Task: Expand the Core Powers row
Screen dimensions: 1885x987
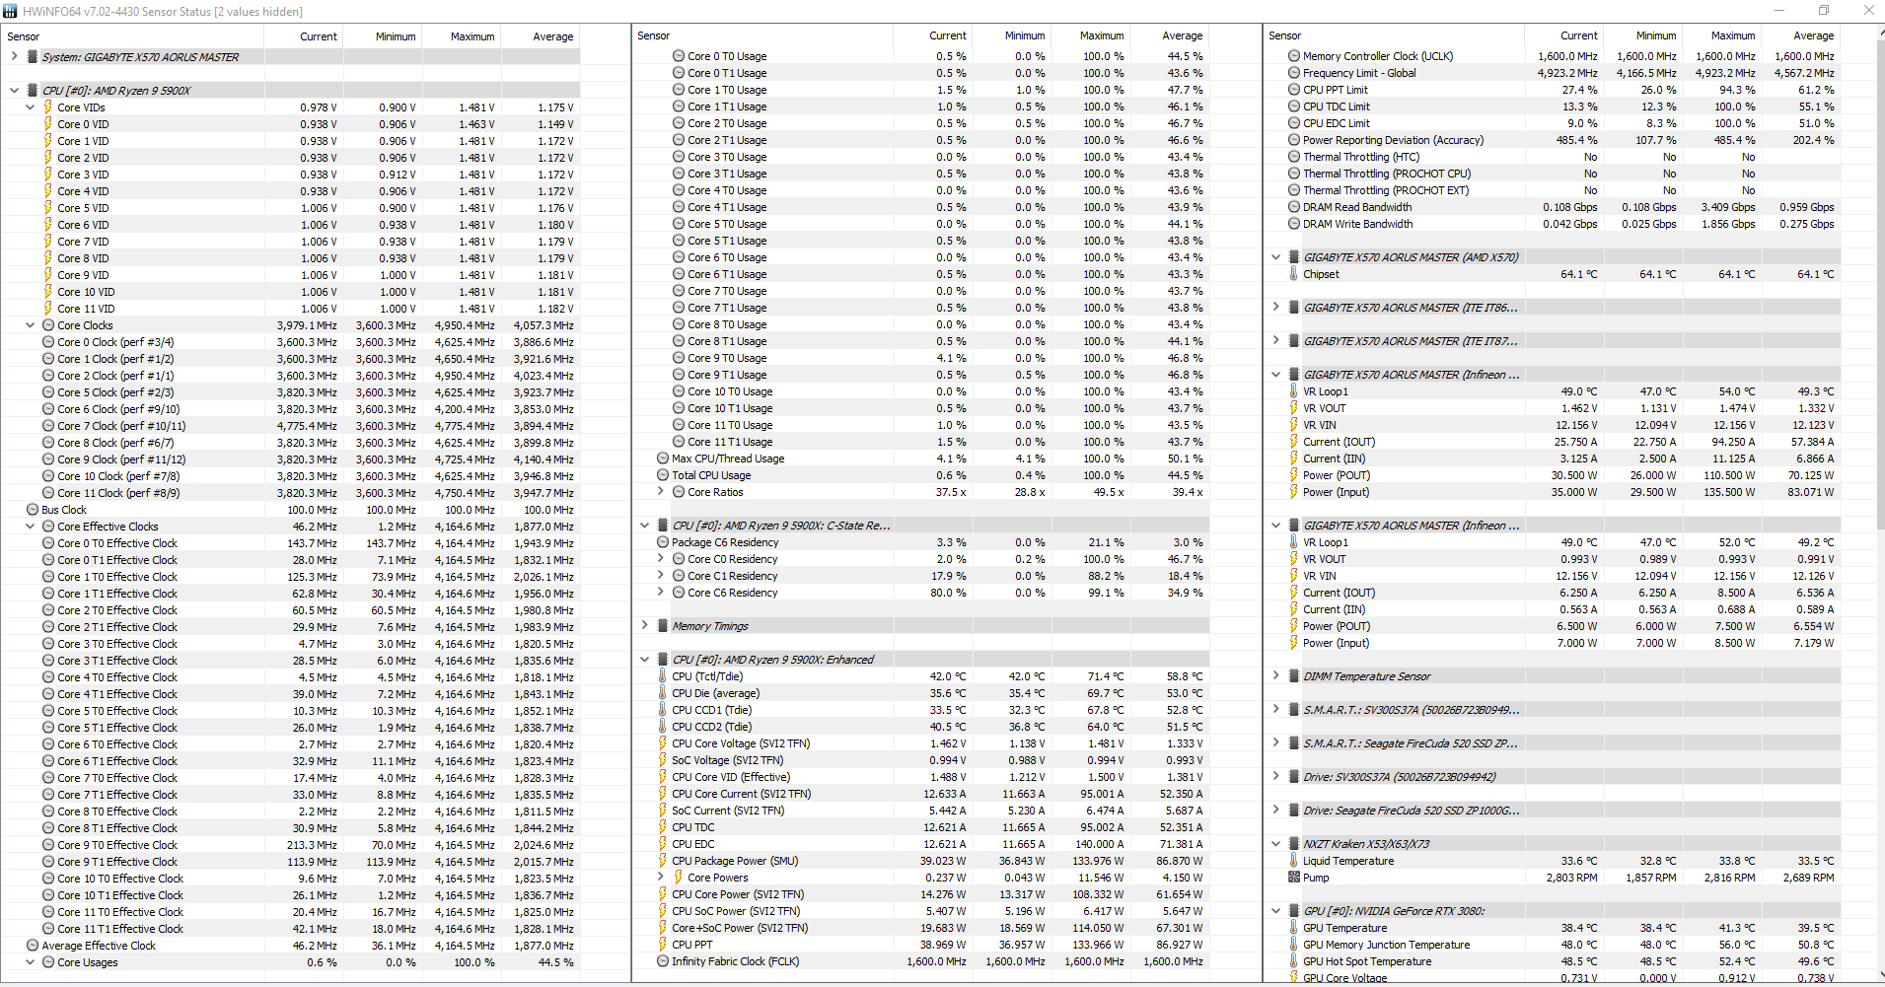Action: [661, 878]
